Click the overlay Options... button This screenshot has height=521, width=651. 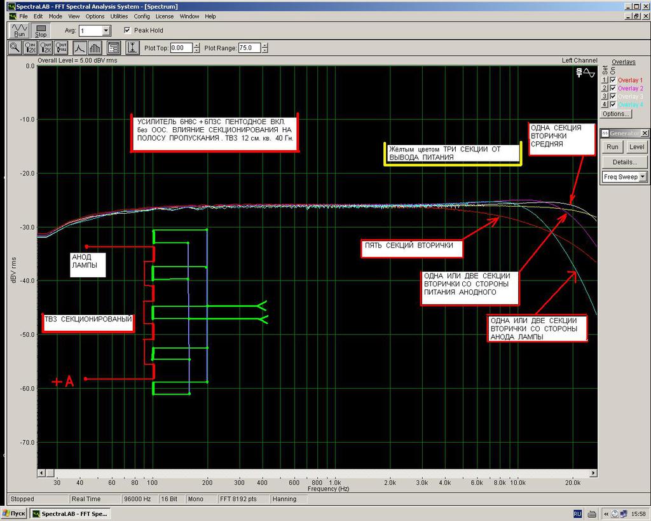[x=615, y=113]
